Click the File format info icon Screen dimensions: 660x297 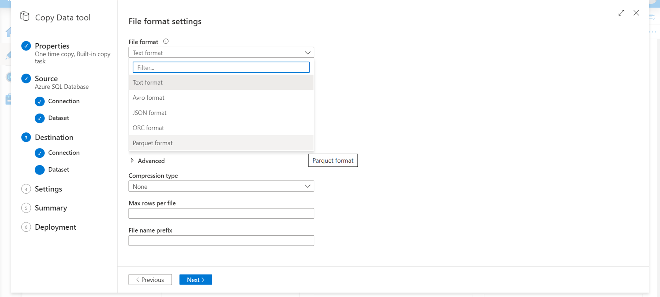click(x=166, y=41)
